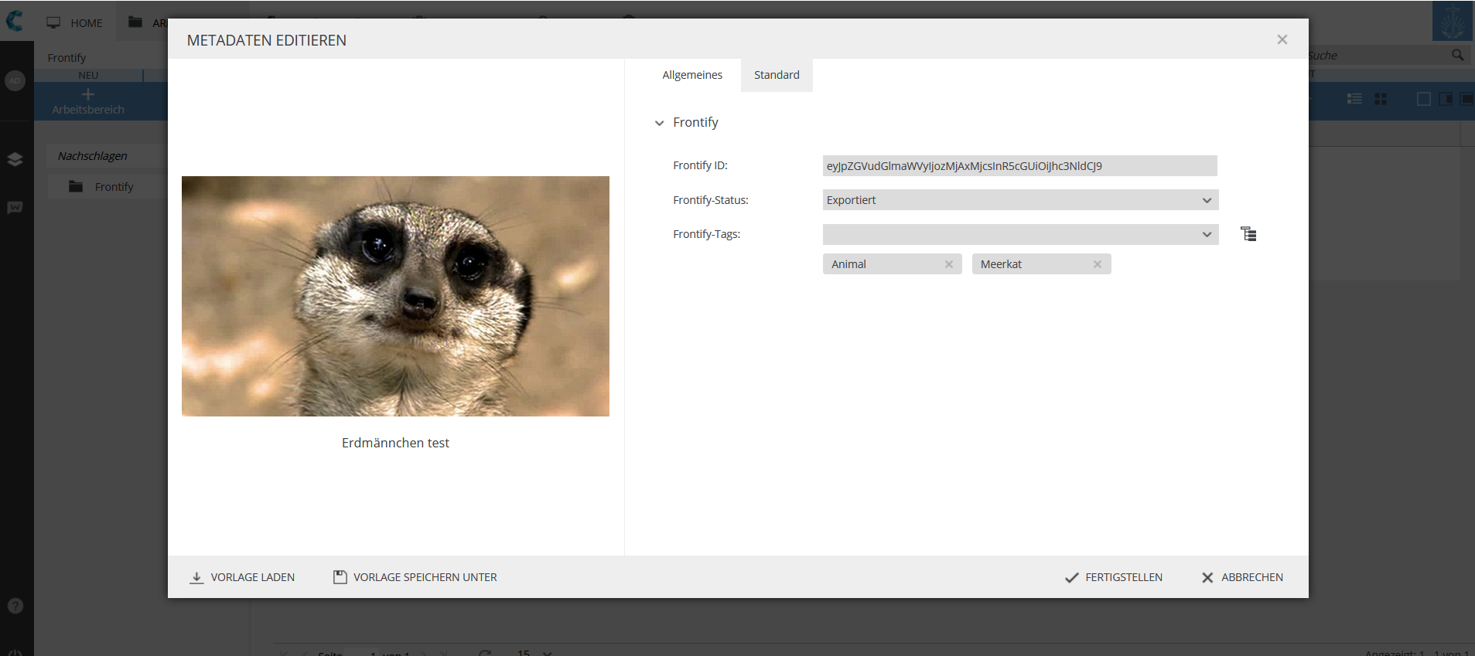The height and width of the screenshot is (656, 1475).
Task: Click Fertigstellen to finish editing
Action: pyautogui.click(x=1114, y=577)
